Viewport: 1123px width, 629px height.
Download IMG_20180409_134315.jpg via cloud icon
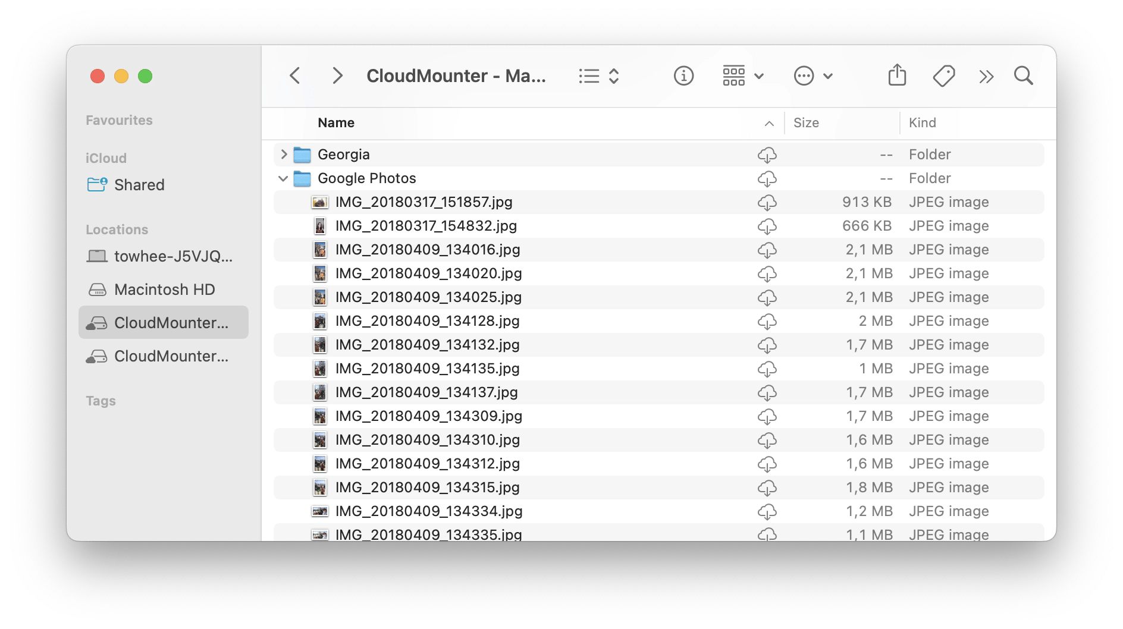(x=767, y=488)
